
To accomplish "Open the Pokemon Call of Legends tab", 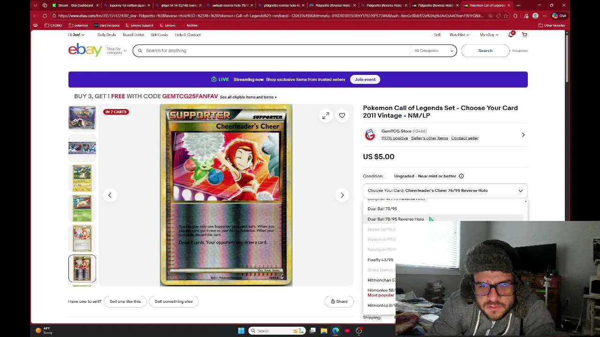I will pyautogui.click(x=487, y=5).
